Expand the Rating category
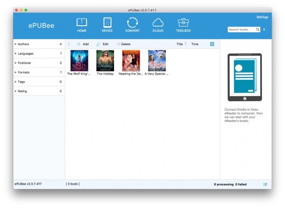The image size is (285, 208). [39, 91]
